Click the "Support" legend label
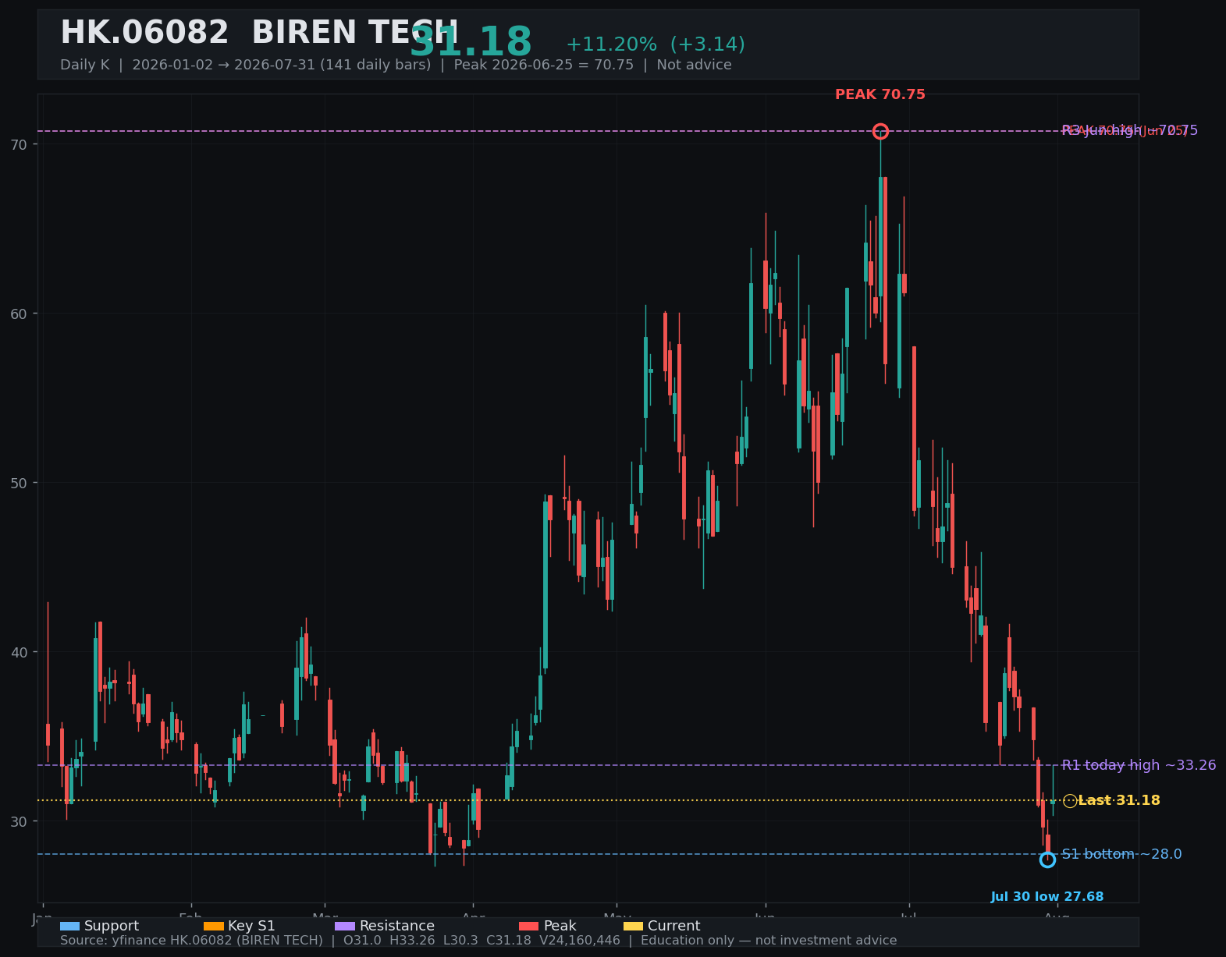The image size is (1226, 957). click(x=112, y=926)
